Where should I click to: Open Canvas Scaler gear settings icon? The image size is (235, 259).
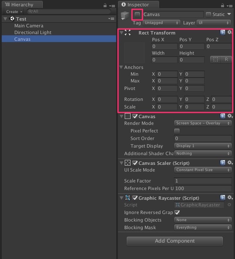click(230, 162)
